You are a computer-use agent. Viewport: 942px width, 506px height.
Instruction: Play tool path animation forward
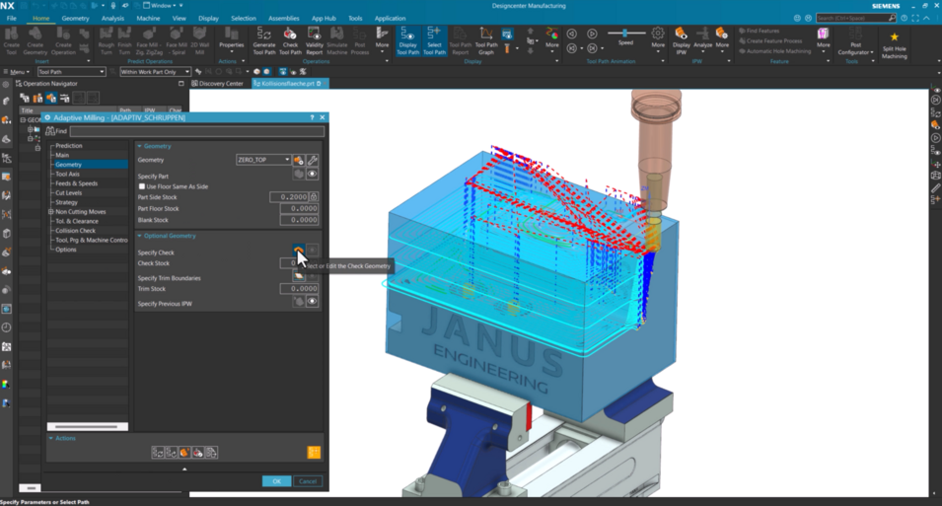point(592,34)
